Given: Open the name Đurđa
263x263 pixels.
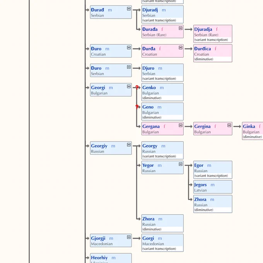Looking at the screenshot, I should (149, 49).
